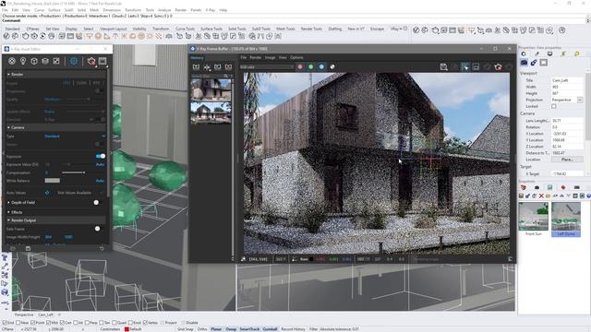
Task: Click White Balance color swatch
Action: coord(52,181)
